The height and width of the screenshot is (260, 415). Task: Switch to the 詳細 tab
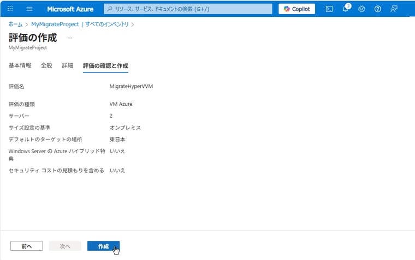pyautogui.click(x=68, y=65)
